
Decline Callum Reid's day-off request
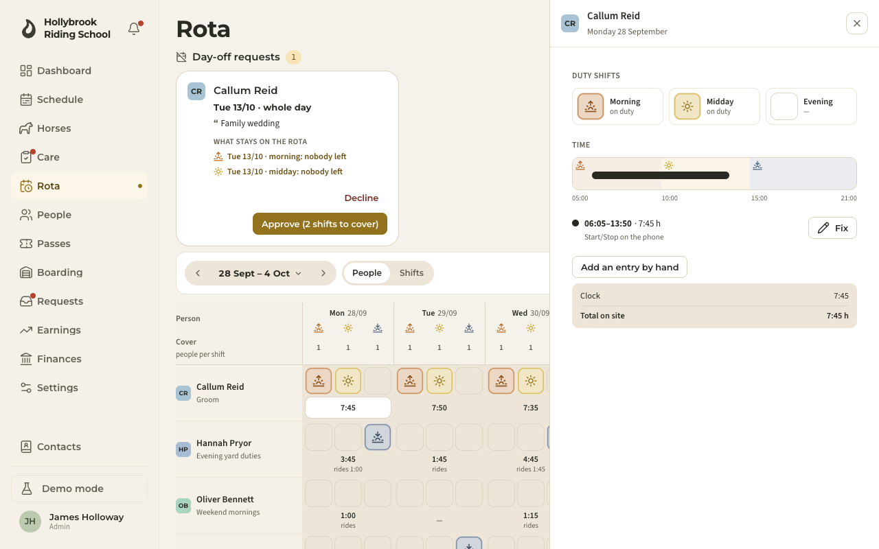(x=361, y=198)
